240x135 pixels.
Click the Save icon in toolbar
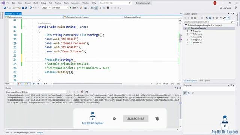pos(23,8)
